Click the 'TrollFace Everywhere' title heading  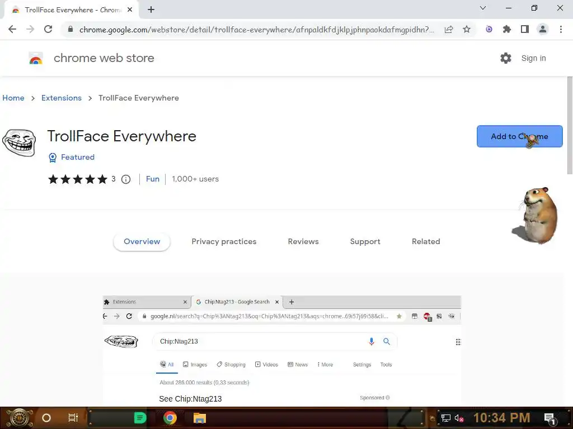[x=121, y=136]
